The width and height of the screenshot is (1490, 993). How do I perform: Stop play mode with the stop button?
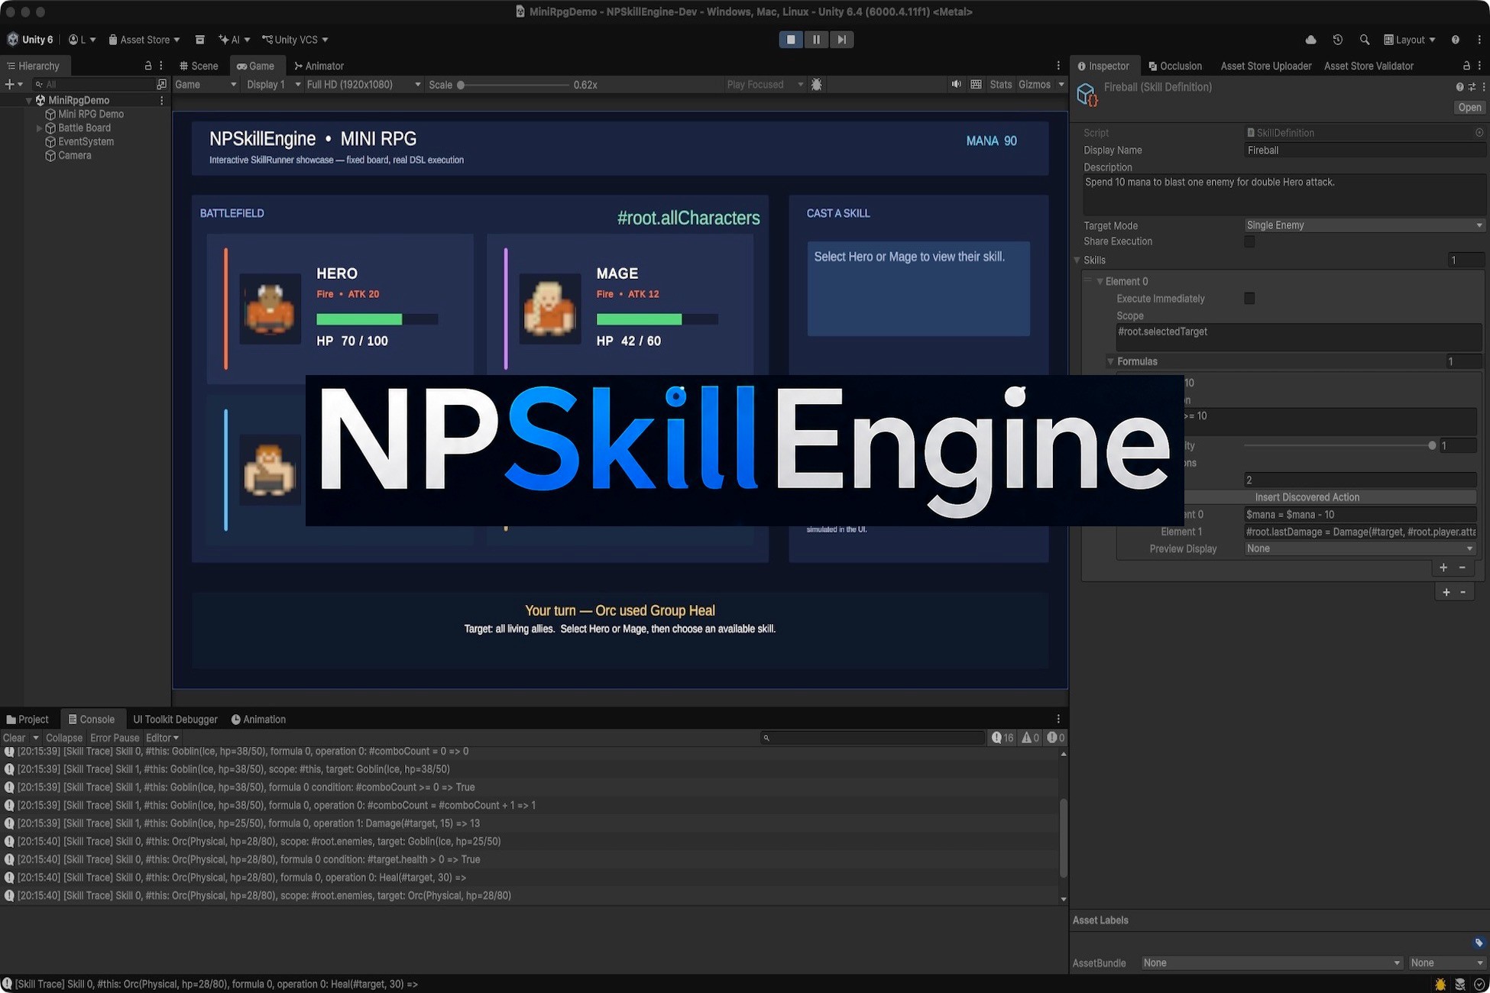pyautogui.click(x=791, y=40)
